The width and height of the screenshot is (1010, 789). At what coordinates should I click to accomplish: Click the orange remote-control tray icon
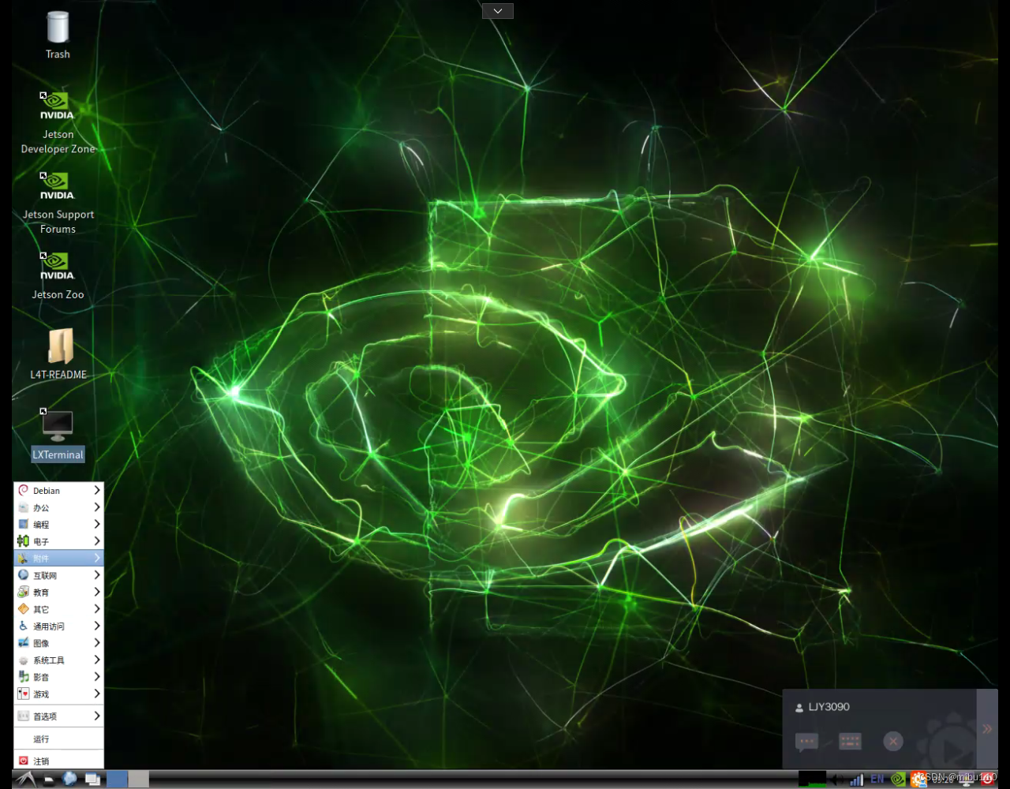point(918,780)
